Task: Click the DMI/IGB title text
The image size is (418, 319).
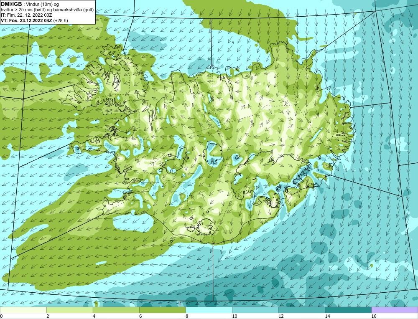Action: [11, 4]
